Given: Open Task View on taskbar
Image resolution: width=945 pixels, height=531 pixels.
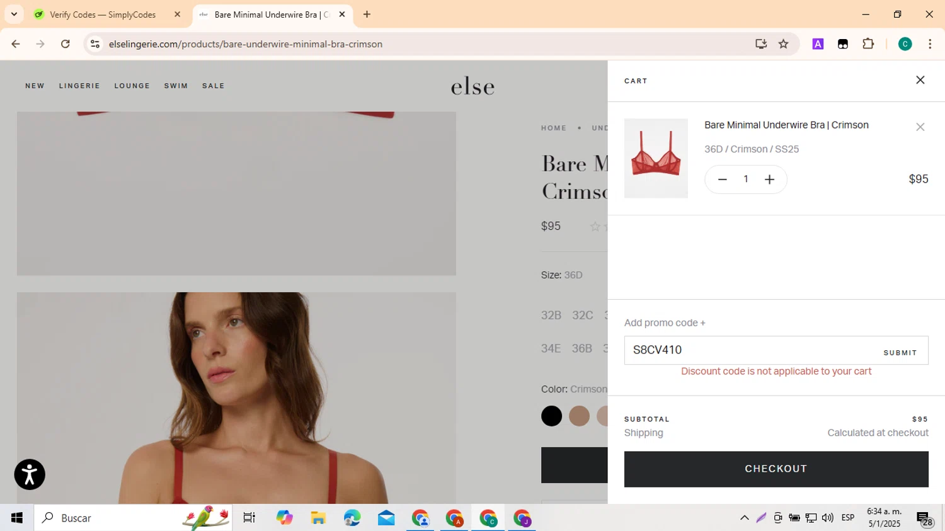Looking at the screenshot, I should [x=249, y=518].
